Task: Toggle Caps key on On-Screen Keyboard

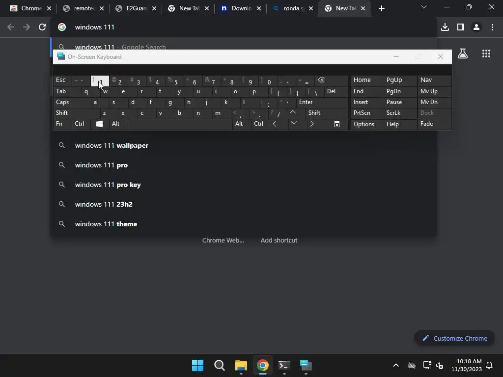Action: pos(72,102)
